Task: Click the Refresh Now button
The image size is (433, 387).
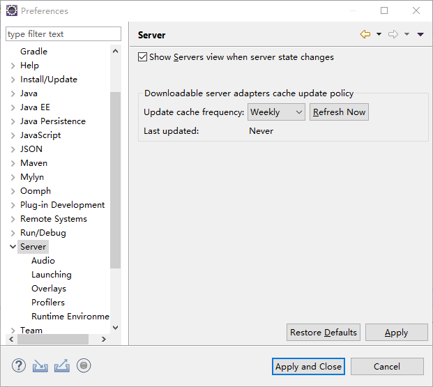Action: (339, 112)
